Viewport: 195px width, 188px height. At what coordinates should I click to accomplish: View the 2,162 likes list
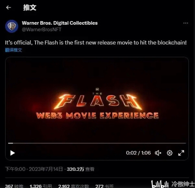[73, 186]
